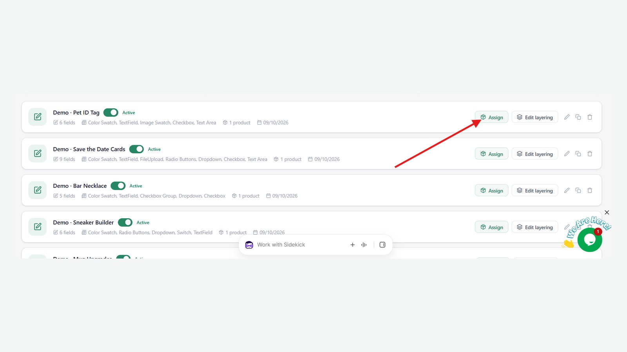Click the 5 fields label
This screenshot has height=352, width=627.
click(64, 196)
